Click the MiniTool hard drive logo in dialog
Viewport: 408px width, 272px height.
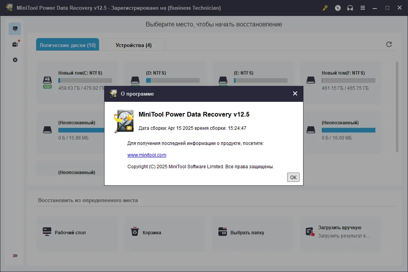[124, 121]
